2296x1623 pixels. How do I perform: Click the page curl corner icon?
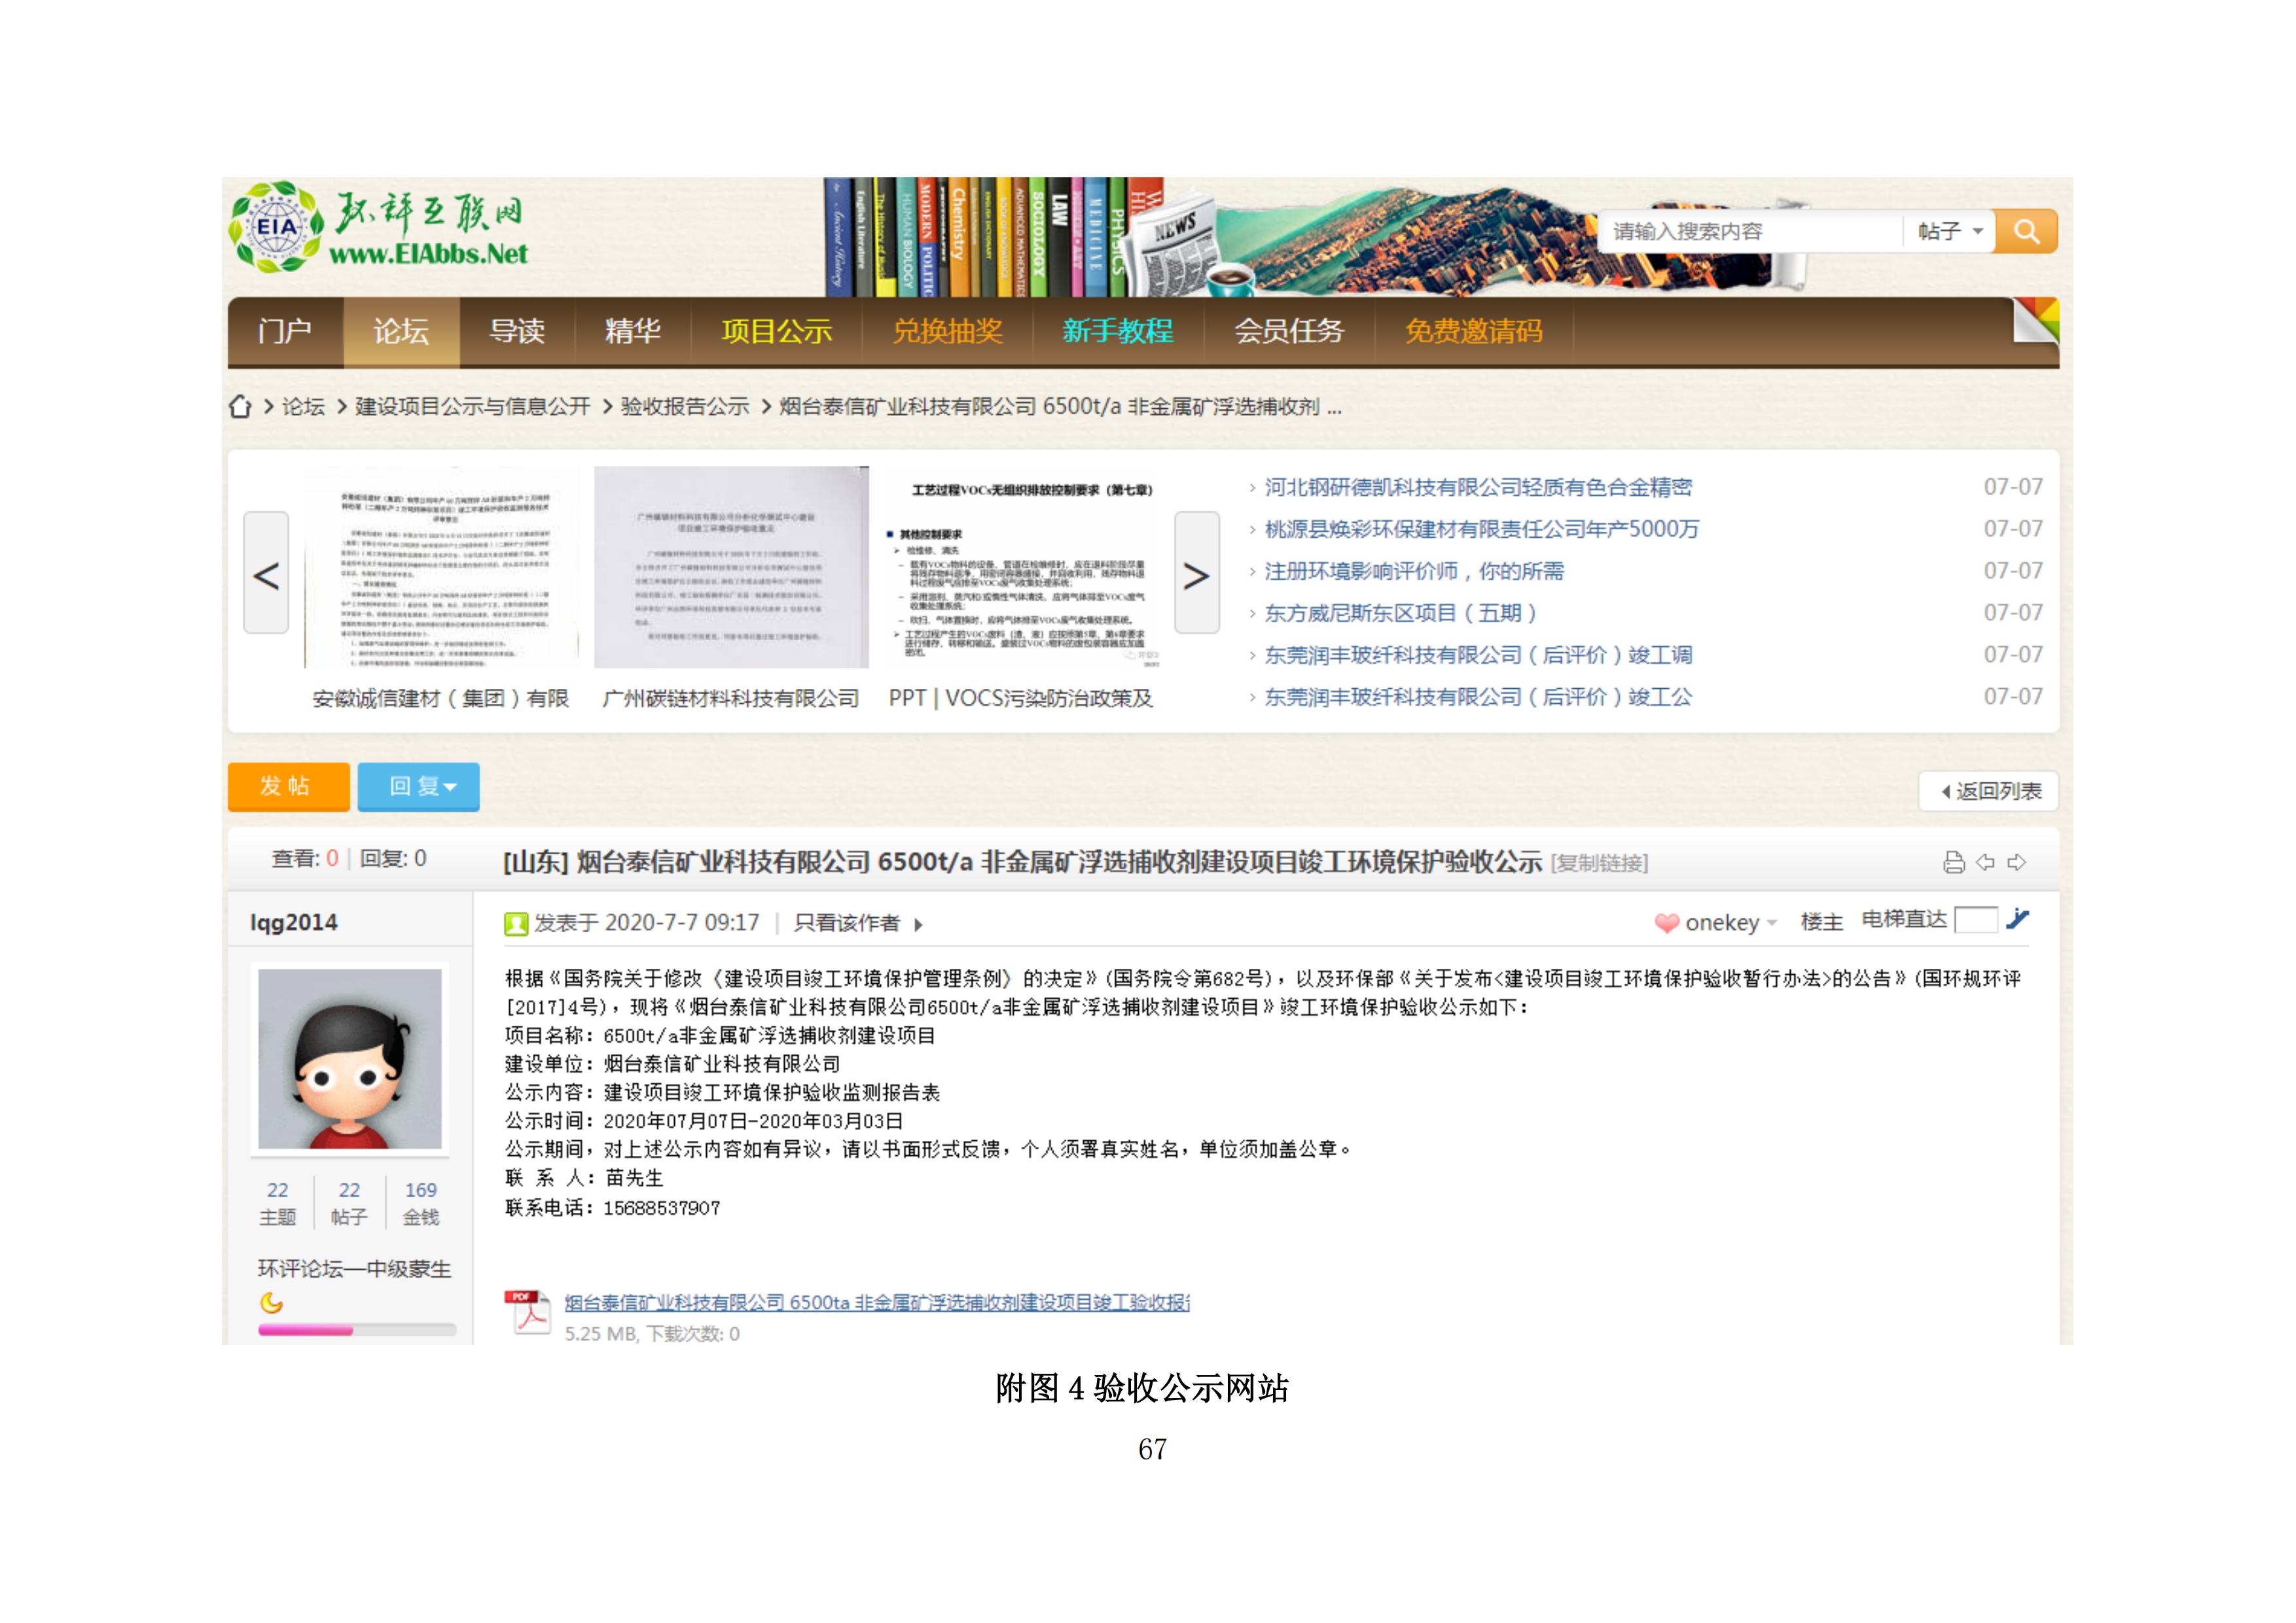pos(2036,321)
